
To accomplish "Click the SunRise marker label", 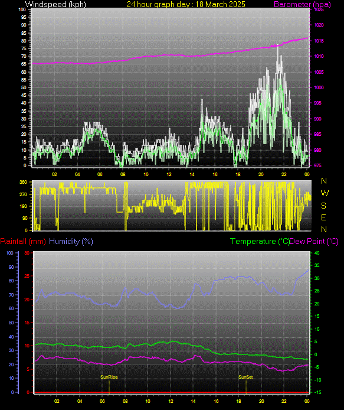I will coord(109,377).
